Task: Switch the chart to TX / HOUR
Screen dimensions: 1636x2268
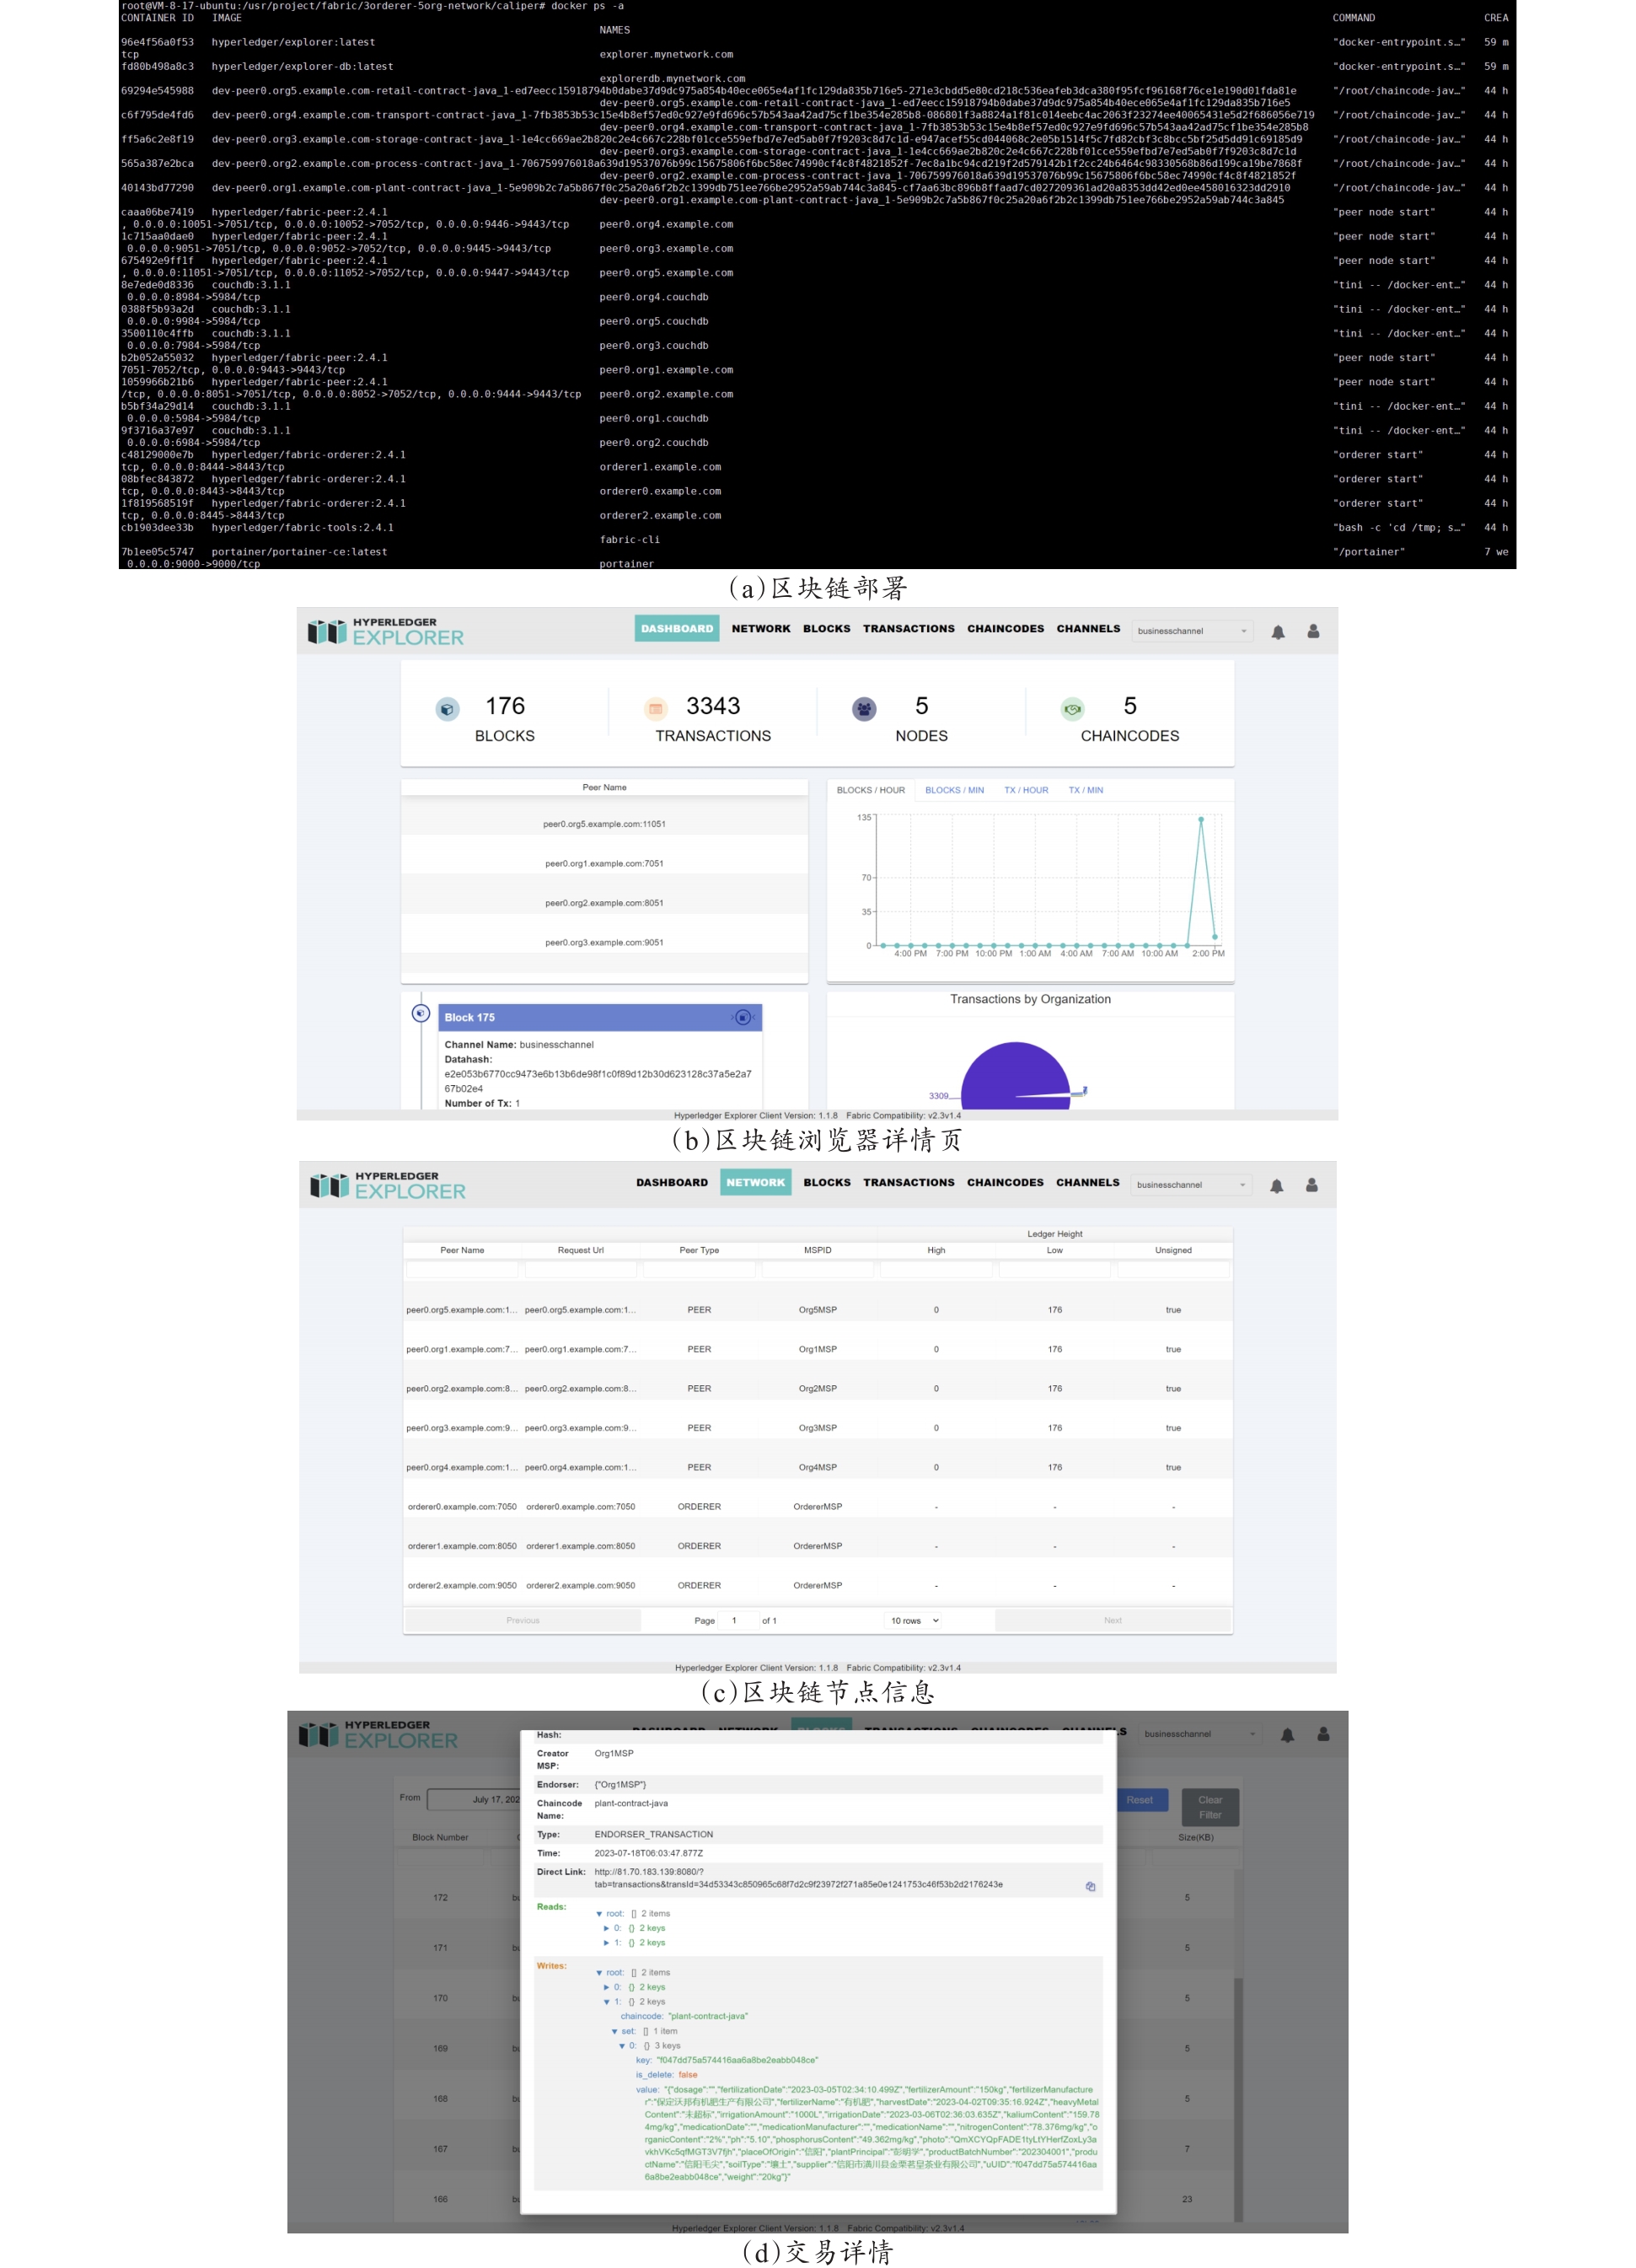Action: pyautogui.click(x=1027, y=790)
